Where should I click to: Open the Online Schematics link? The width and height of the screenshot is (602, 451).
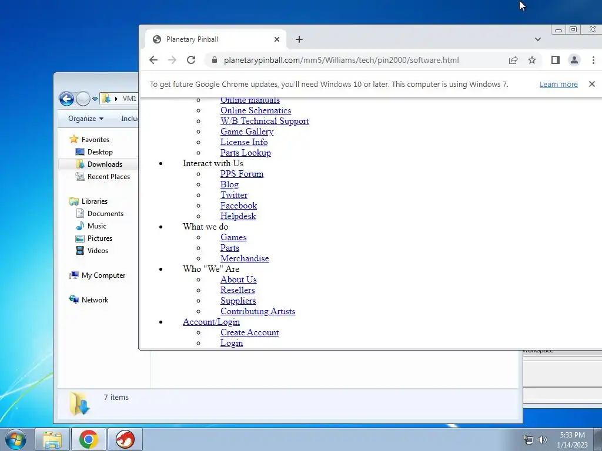pos(256,110)
